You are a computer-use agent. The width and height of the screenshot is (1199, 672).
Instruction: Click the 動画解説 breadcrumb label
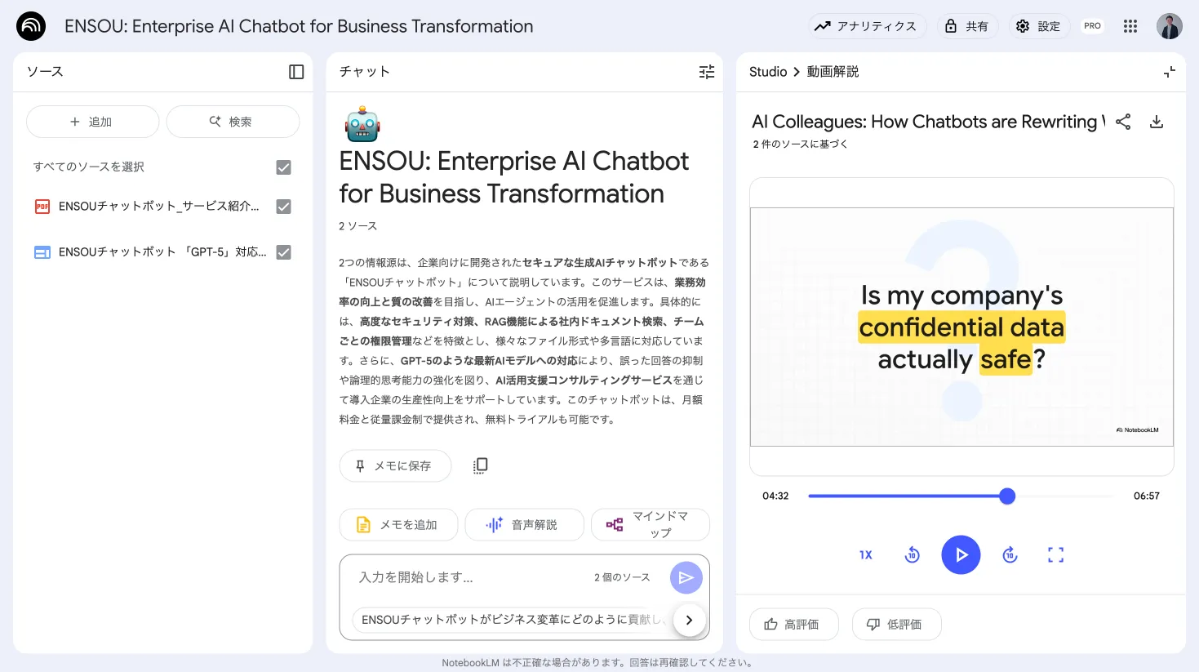833,72
